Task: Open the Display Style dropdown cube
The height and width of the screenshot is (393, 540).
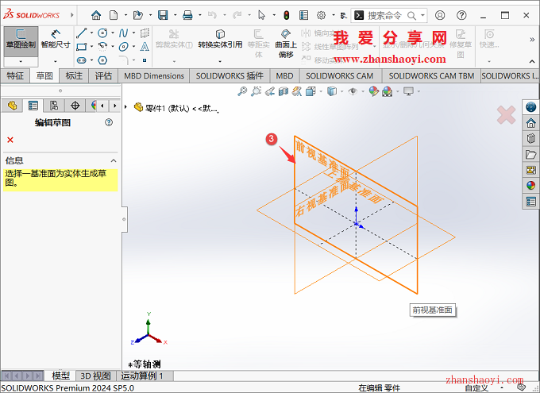Action: click(x=332, y=92)
